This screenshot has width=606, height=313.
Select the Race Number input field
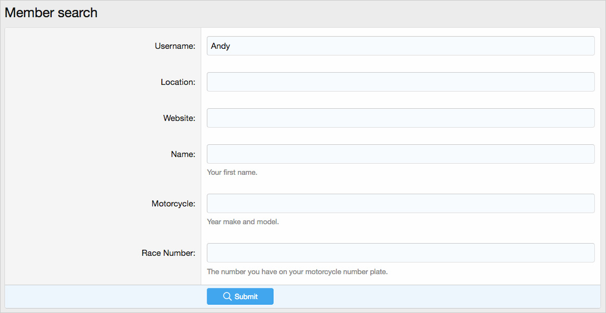(x=400, y=253)
